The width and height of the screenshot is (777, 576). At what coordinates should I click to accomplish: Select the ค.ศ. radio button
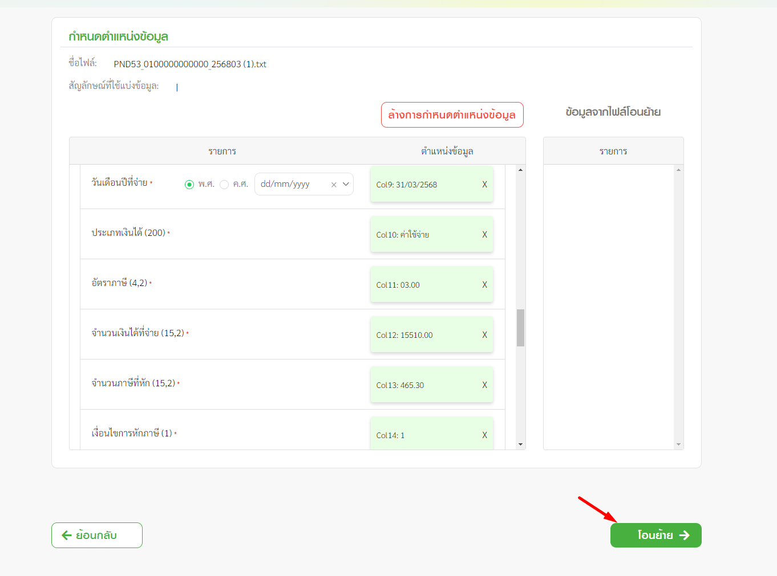(x=224, y=185)
